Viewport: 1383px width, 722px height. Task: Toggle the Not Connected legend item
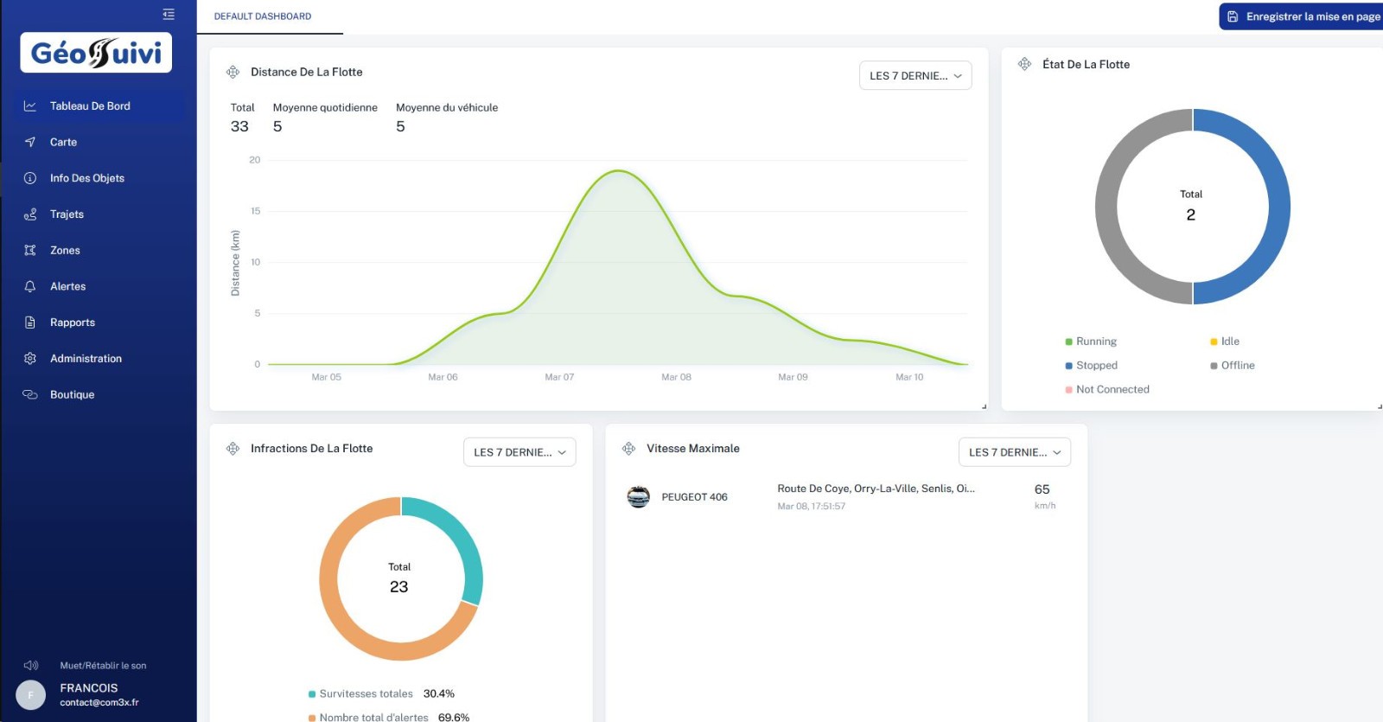pos(1107,389)
